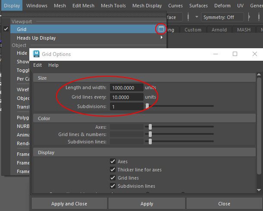Toggle the Grid lines checkbox
Viewport: 263px width, 211px height.
tap(113, 178)
